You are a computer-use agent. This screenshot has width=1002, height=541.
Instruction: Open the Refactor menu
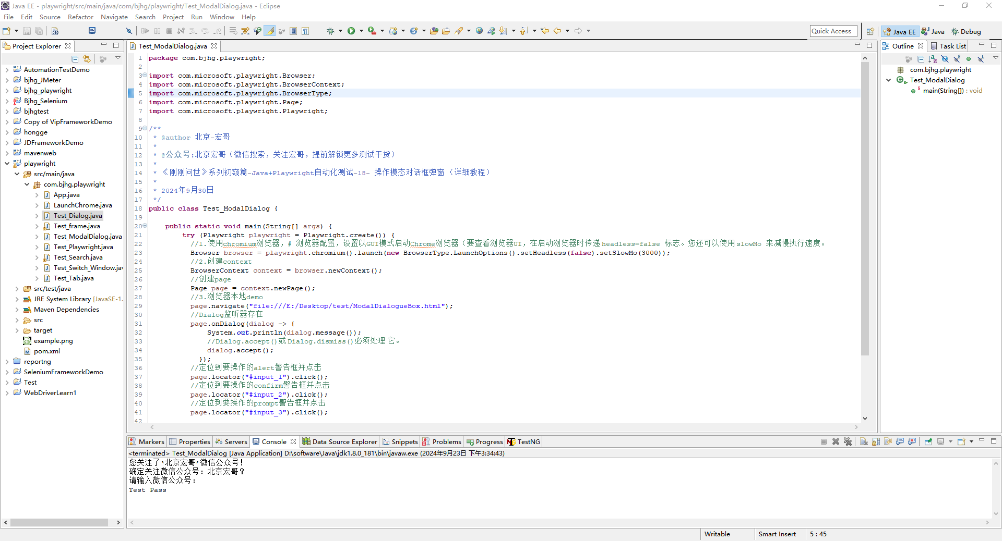pos(80,17)
